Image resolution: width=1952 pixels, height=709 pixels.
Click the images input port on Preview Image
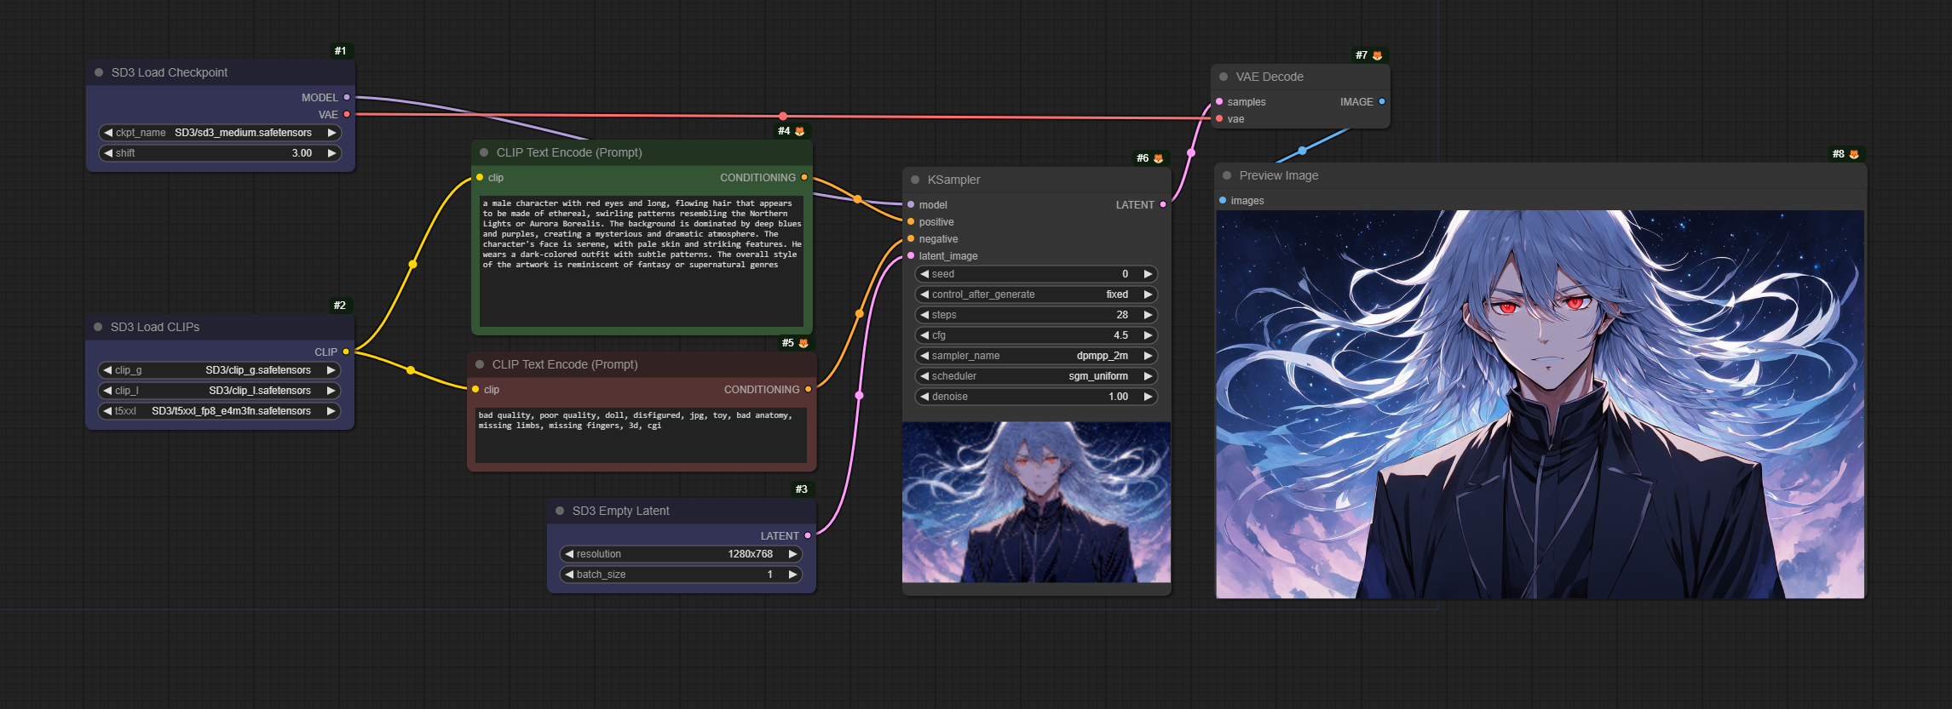(x=1223, y=200)
